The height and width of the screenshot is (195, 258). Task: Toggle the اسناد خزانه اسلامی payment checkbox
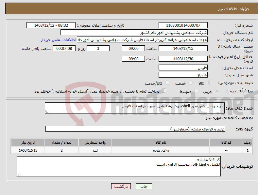[164, 90]
